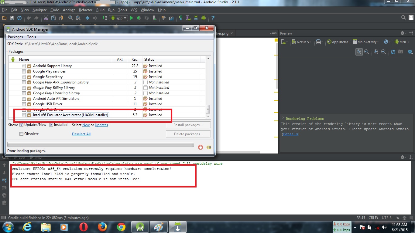Open the File menu in Android Studio
Image resolution: width=415 pixels, height=233 pixels.
[5, 10]
